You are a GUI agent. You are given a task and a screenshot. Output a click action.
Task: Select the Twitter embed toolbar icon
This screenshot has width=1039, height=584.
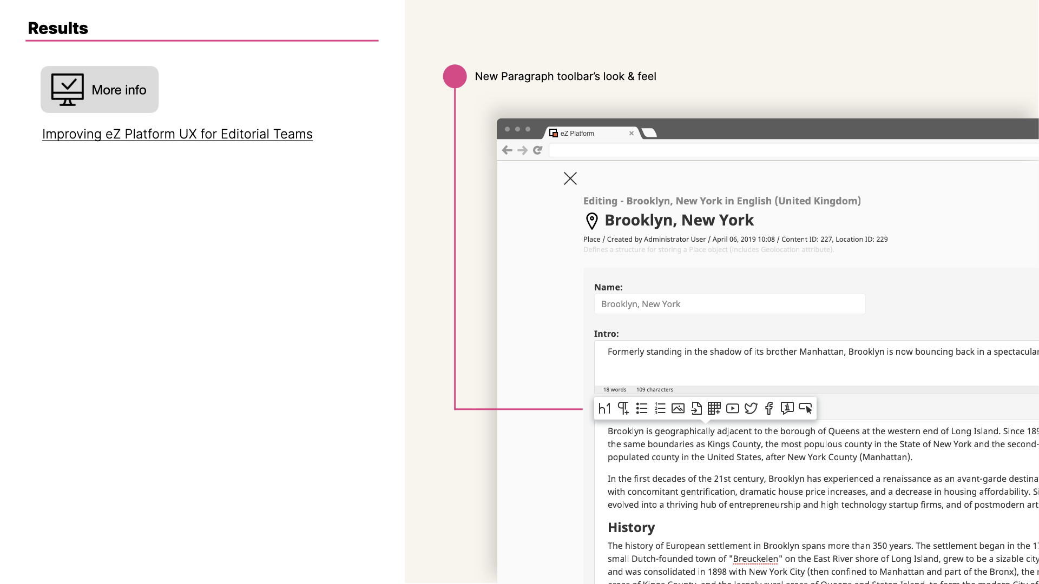[751, 408]
